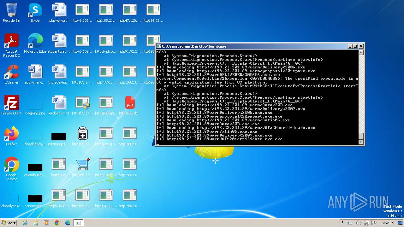Click the "Downloading .../warm/Delivery%2007.exe" console line
This screenshot has width=404, height=227.
[231, 109]
